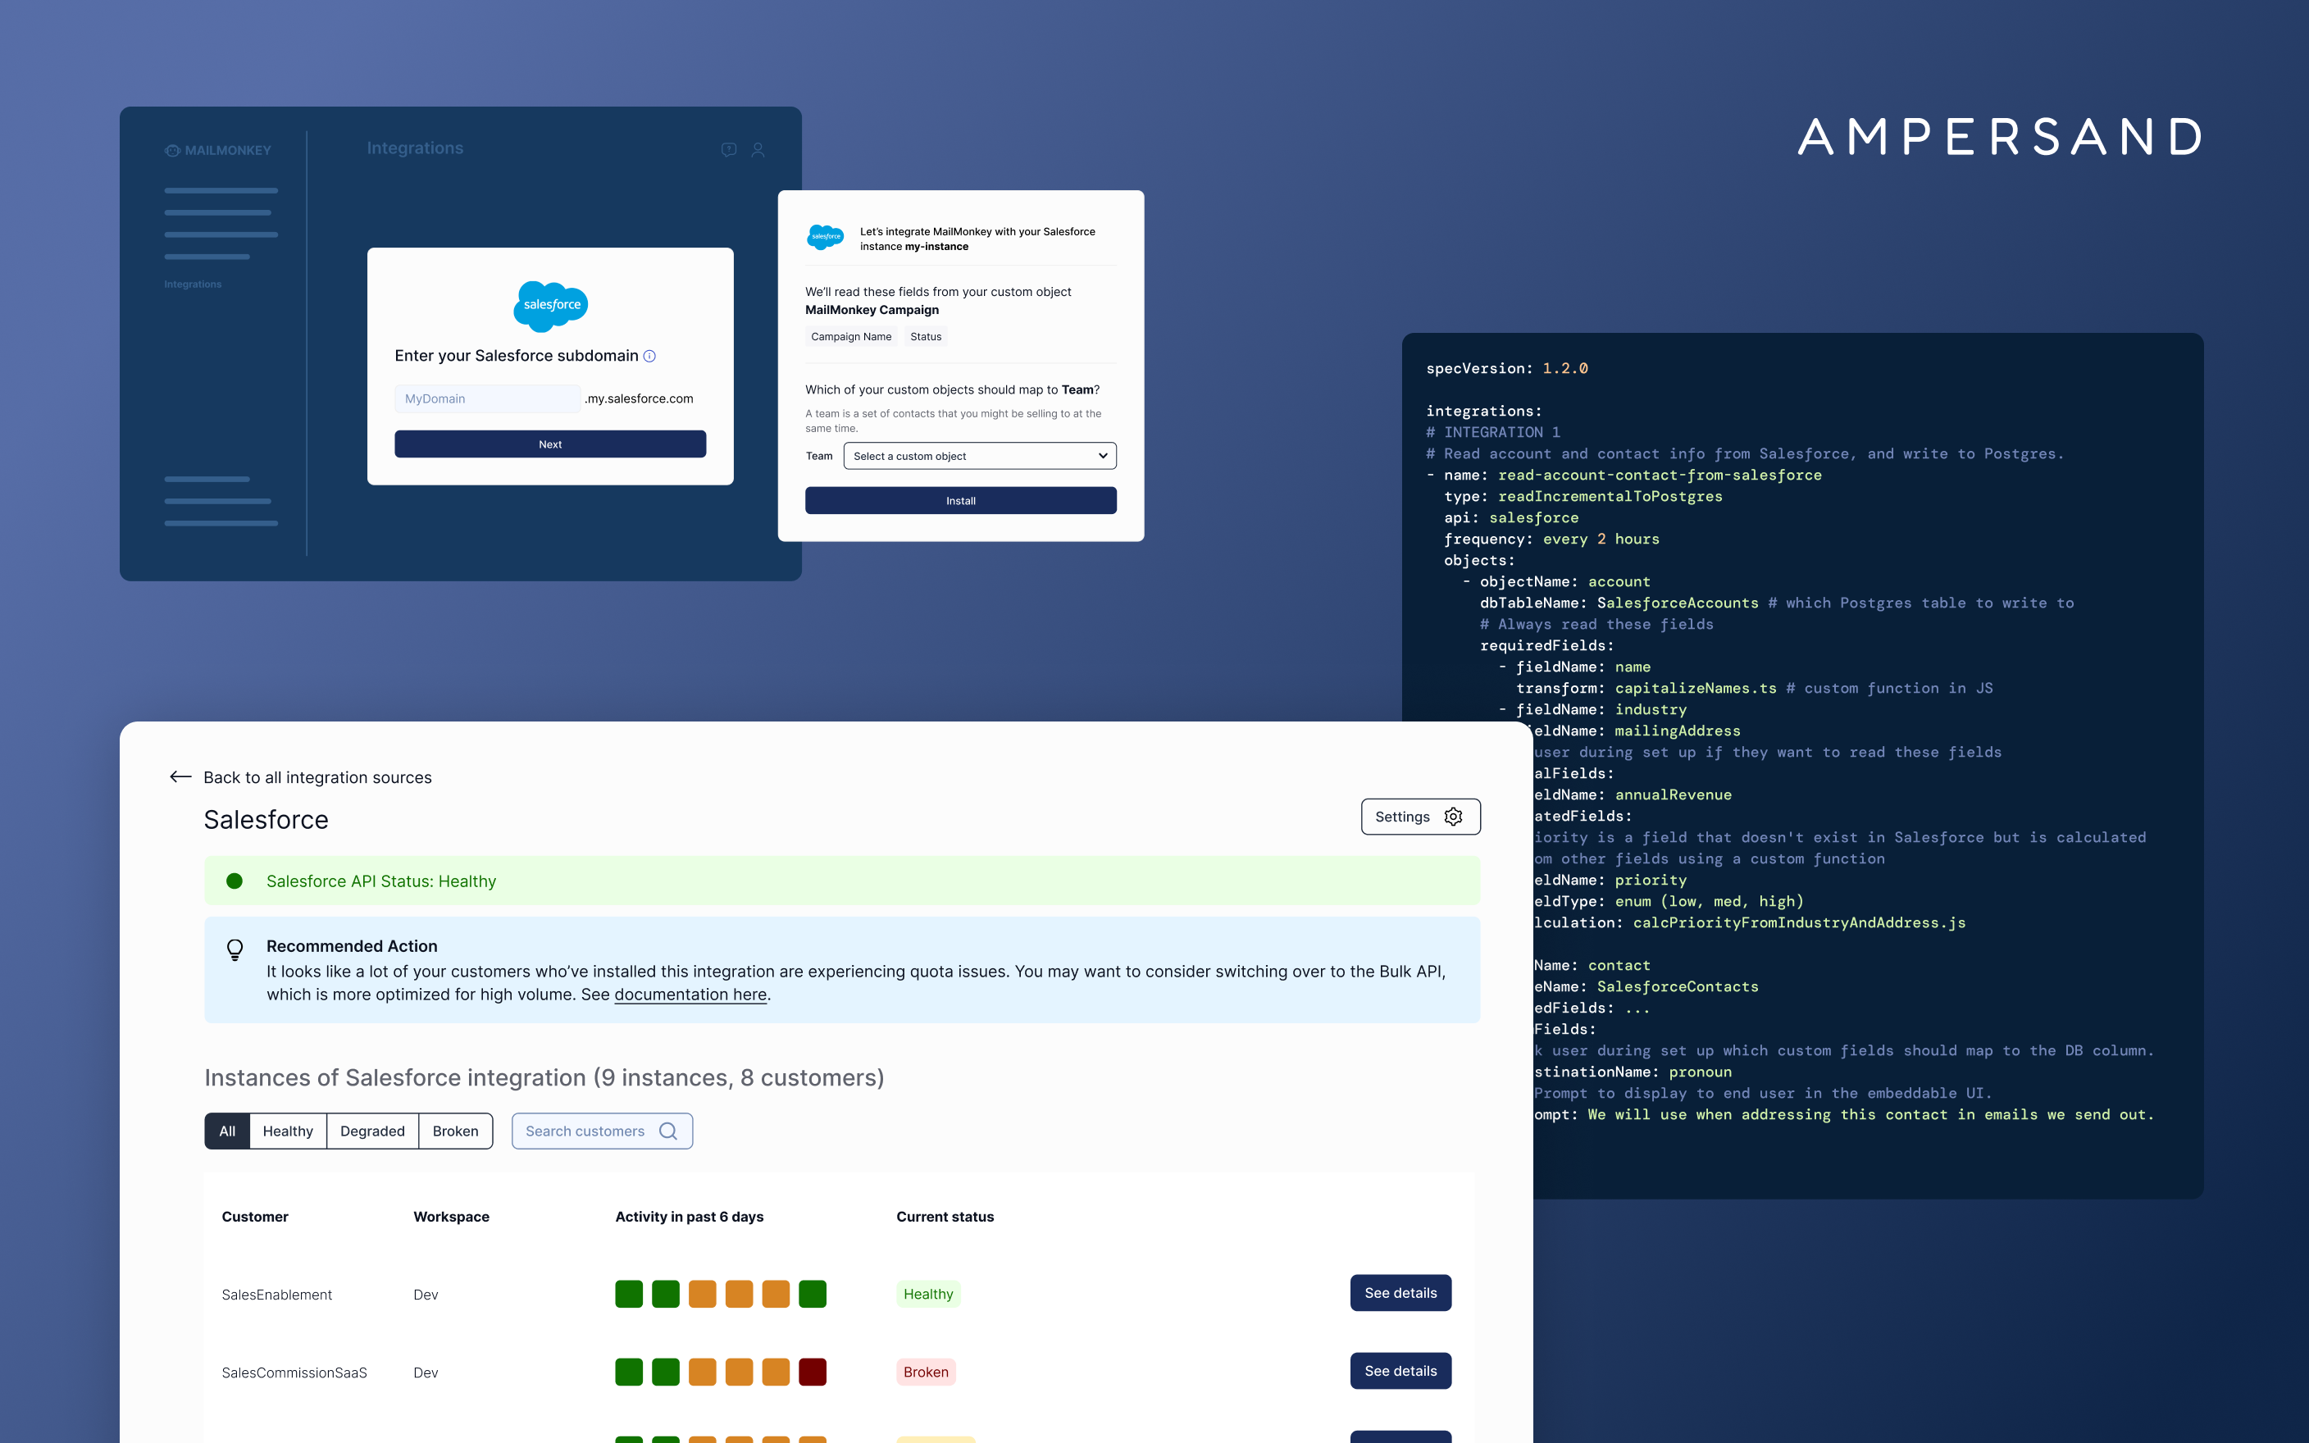2309x1443 pixels.
Task: Click the search magnifier icon
Action: click(668, 1131)
